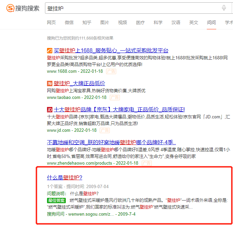Select the 问问 tab

[211, 22]
